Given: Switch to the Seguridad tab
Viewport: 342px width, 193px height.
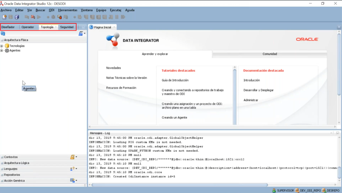Looking at the screenshot, I should (x=67, y=27).
